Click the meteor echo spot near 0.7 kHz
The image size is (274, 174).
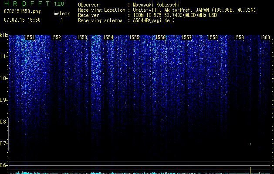[x=250, y=144]
